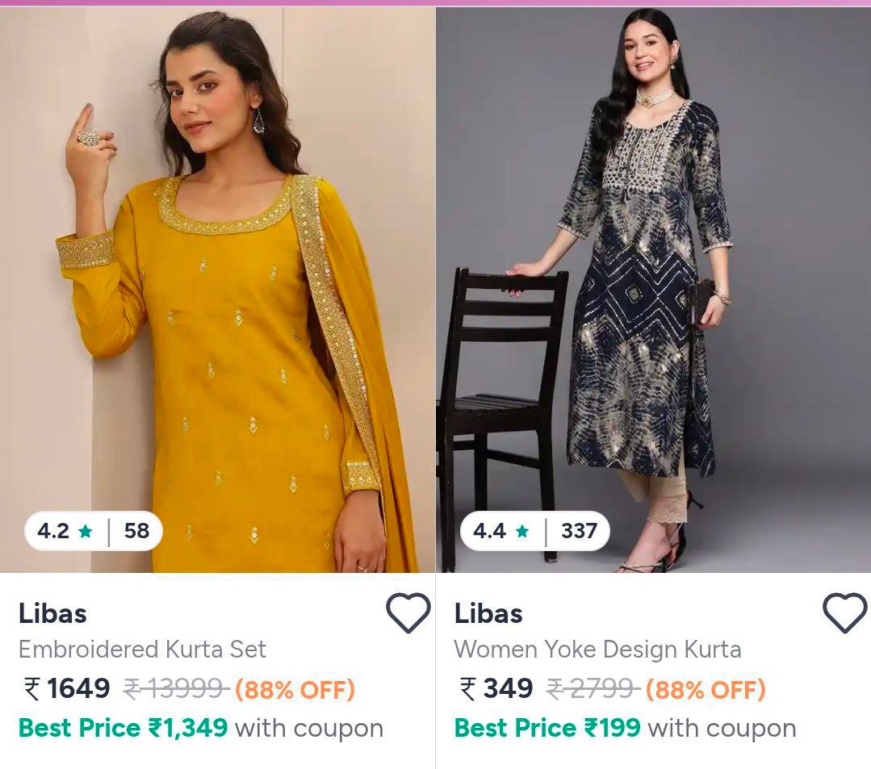Select the Women Yoke Design Kurta title
The height and width of the screenshot is (769, 871).
pos(597,650)
